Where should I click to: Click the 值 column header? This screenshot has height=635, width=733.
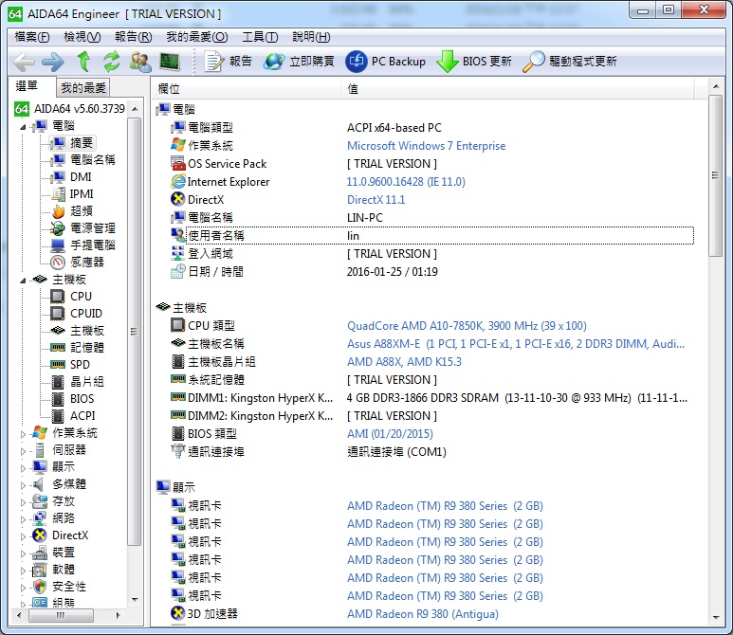click(518, 88)
